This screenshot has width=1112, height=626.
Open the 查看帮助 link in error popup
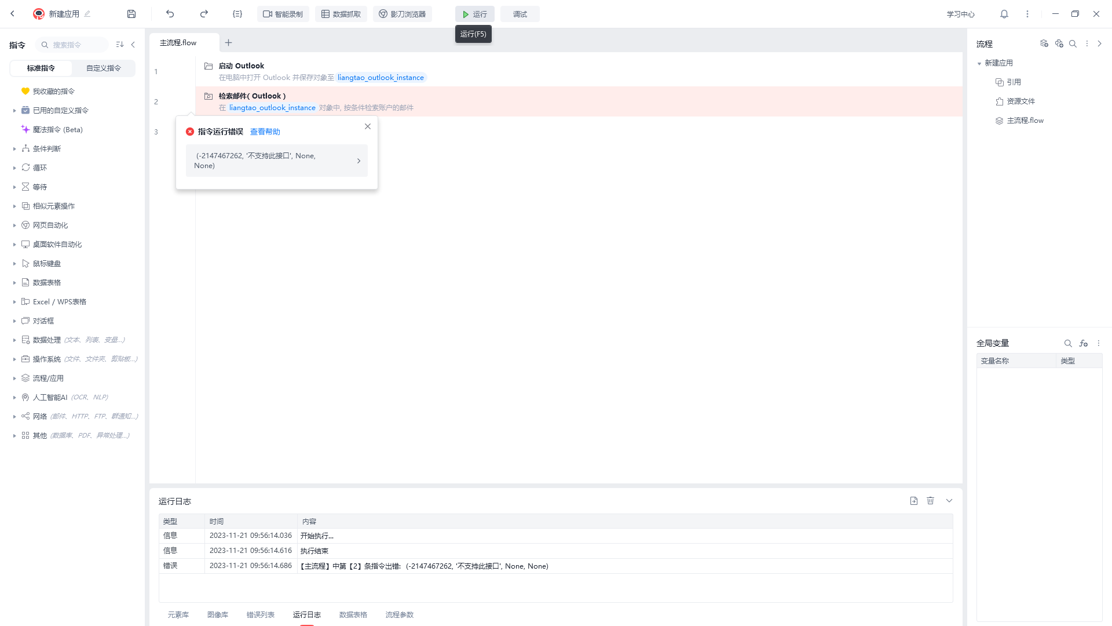(x=265, y=132)
